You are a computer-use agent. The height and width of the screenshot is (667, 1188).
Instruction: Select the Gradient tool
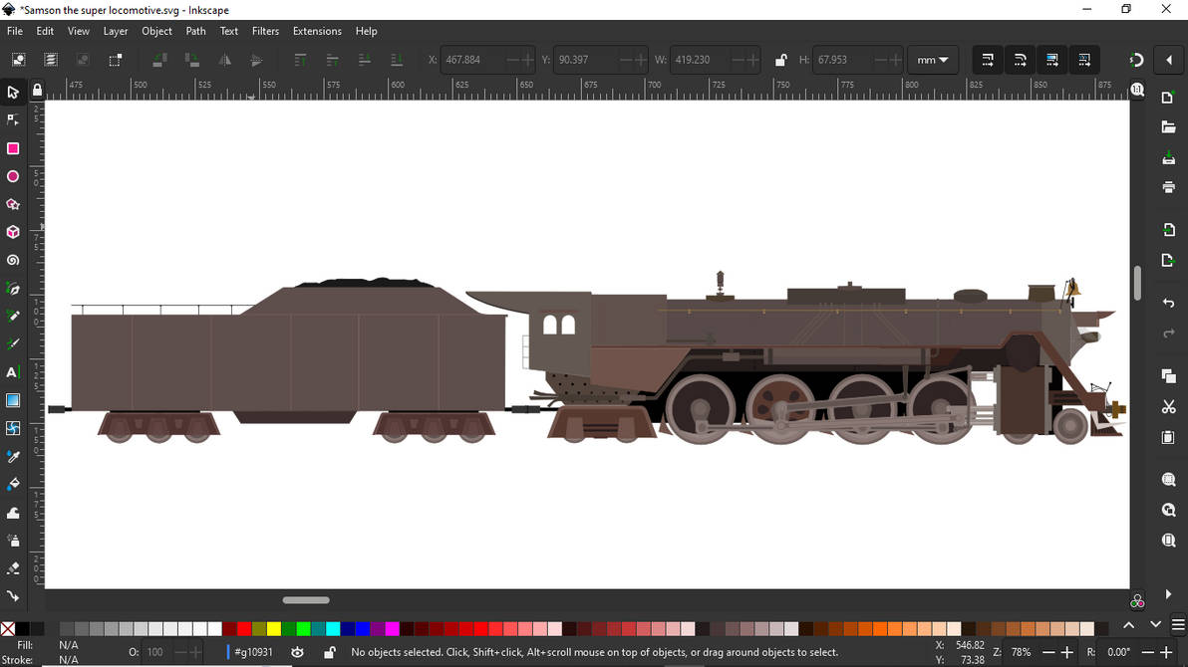(x=13, y=400)
